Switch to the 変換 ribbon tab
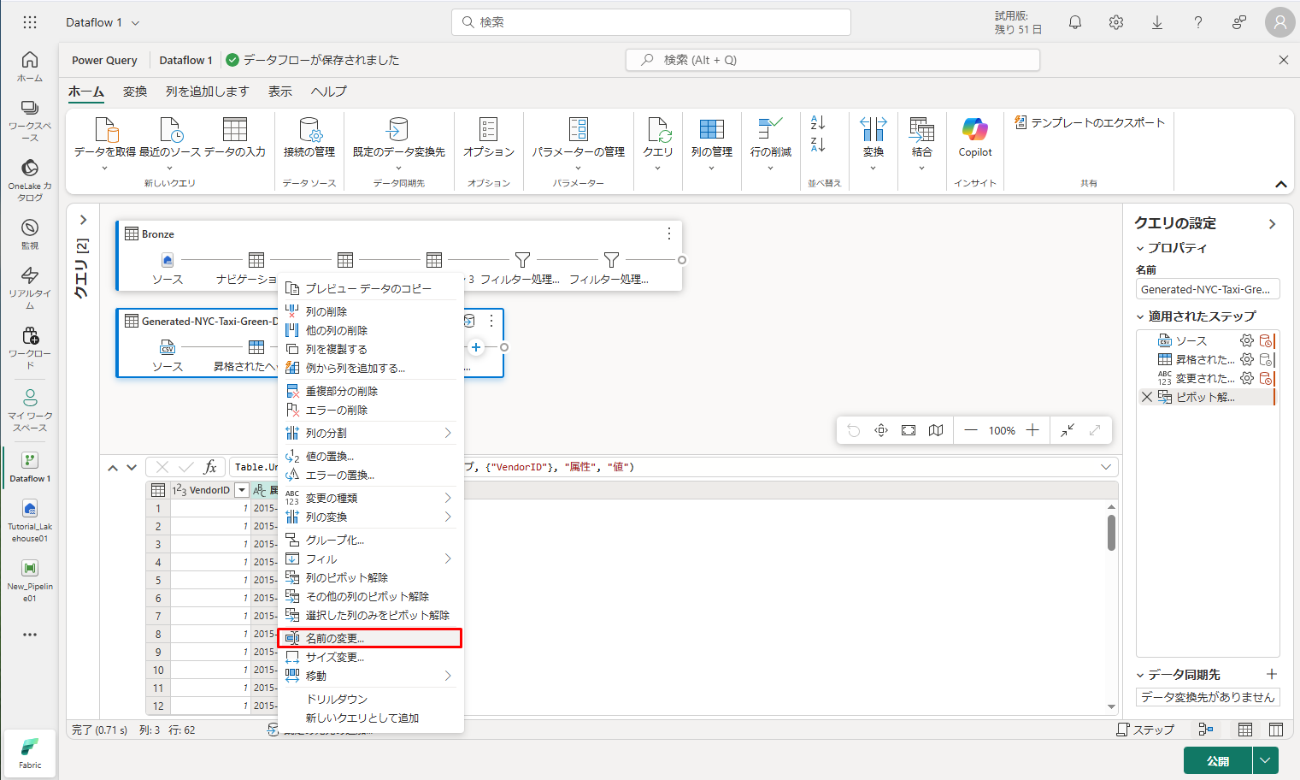1300x780 pixels. (135, 92)
